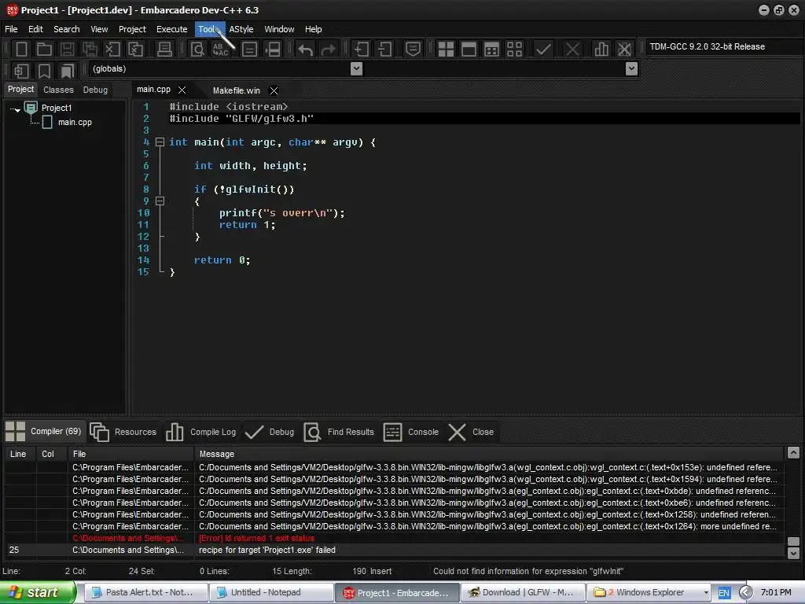
Task: Switch to Download GLFW browser taskbar button
Action: coord(523,593)
